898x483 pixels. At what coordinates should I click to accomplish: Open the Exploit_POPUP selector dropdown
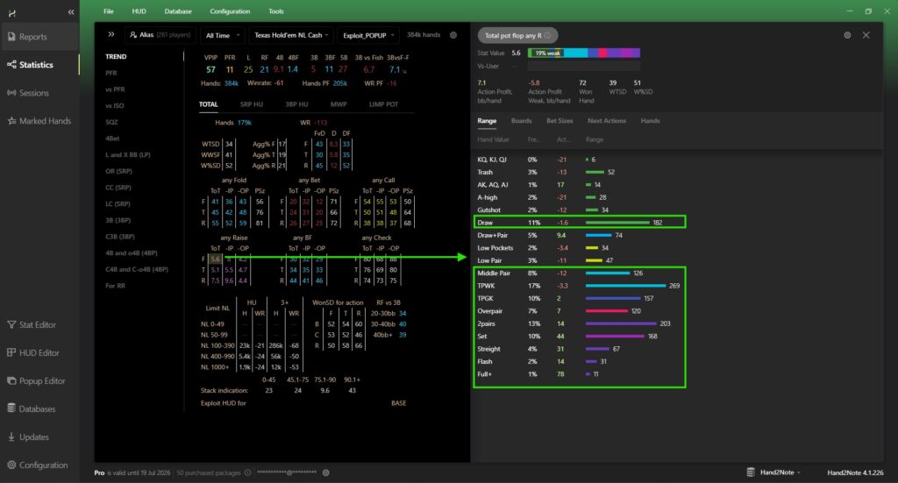(x=367, y=35)
